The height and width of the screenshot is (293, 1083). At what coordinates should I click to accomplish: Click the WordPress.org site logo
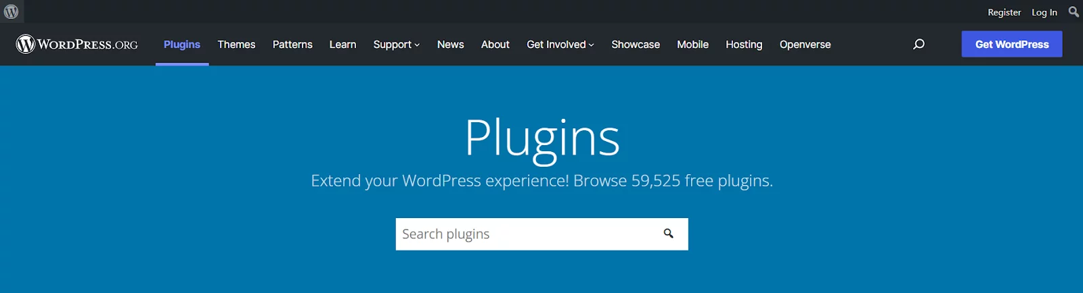[x=77, y=45]
